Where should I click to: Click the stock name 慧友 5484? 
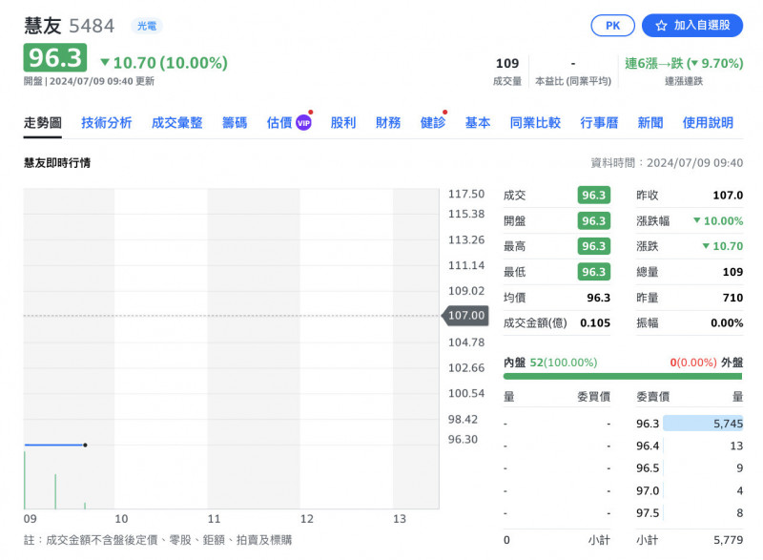(x=69, y=26)
